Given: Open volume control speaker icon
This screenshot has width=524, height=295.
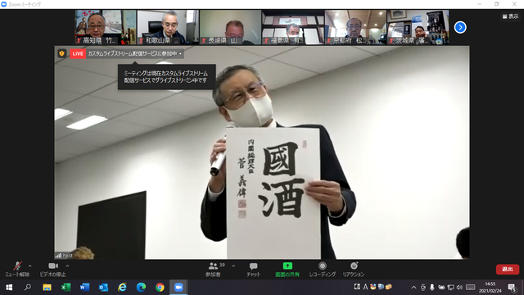Looking at the screenshot, I should 459,288.
